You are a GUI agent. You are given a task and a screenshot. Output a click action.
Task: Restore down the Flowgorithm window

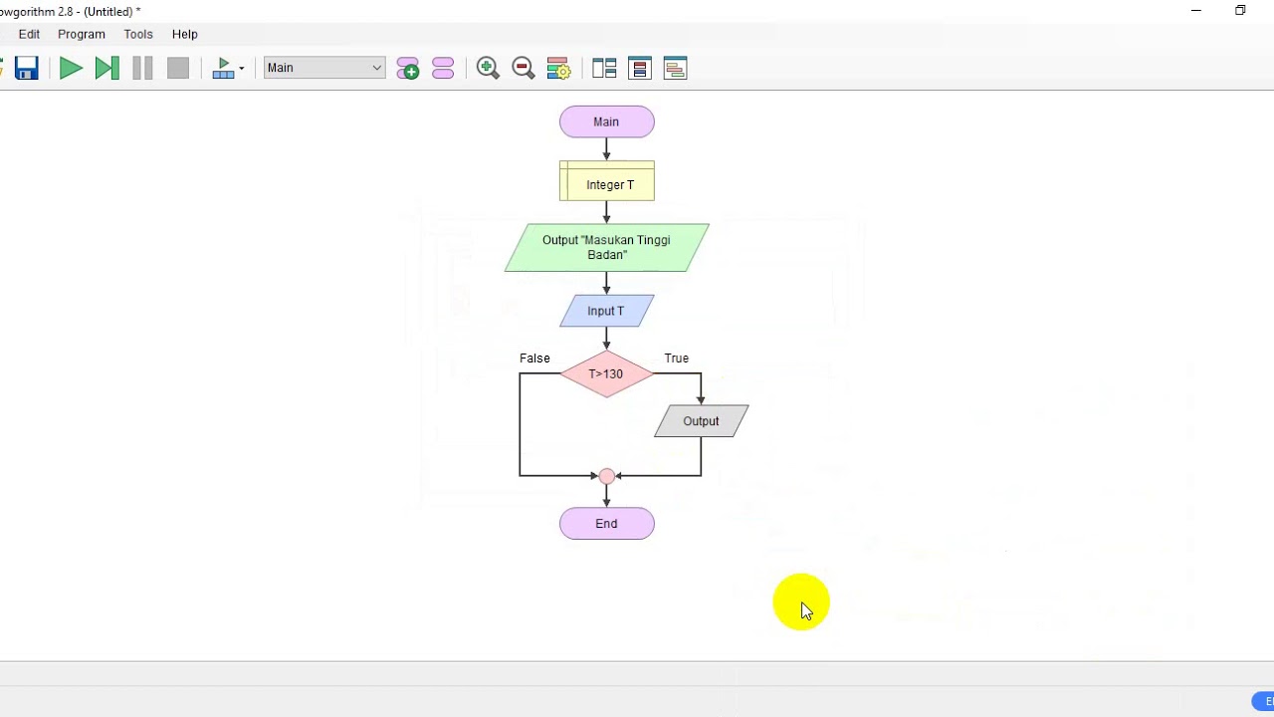pos(1240,11)
